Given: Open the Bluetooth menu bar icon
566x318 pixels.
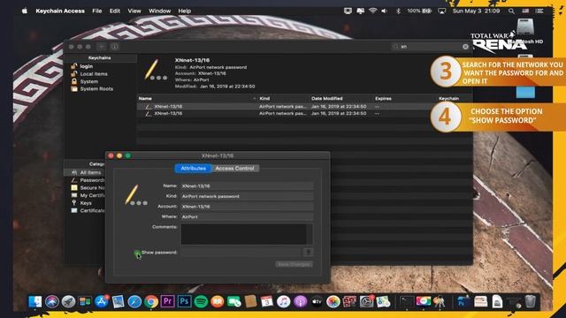Looking at the screenshot, I should point(398,11).
